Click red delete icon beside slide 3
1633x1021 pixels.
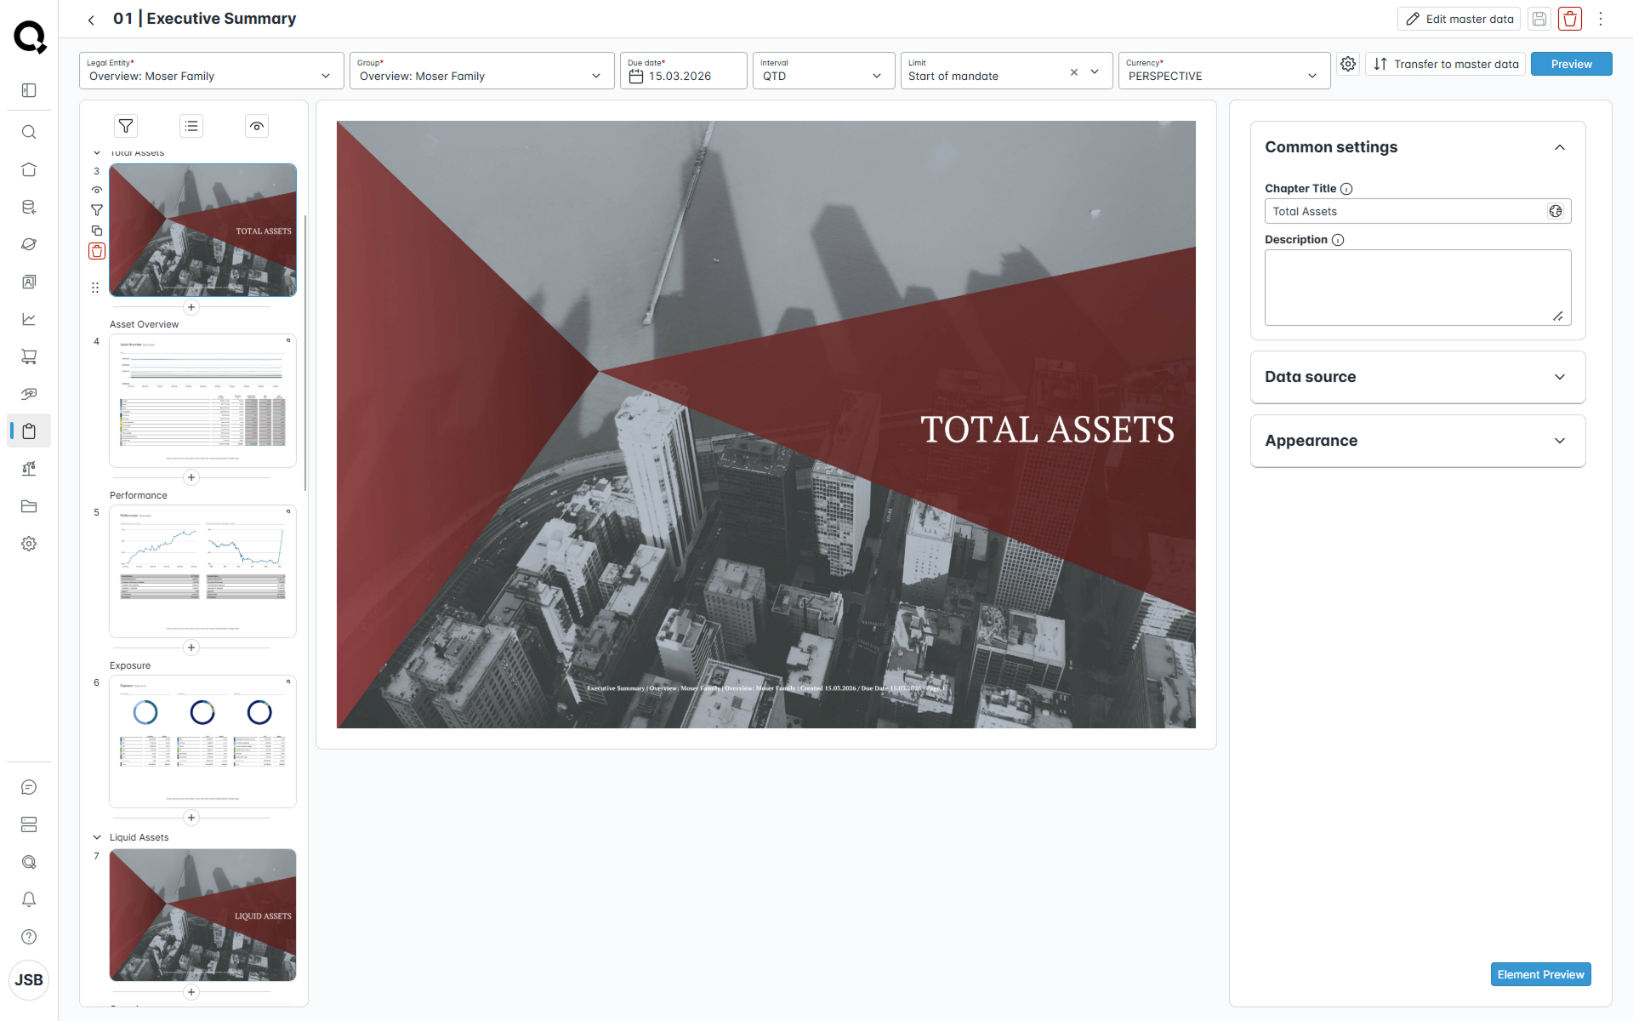coord(97,251)
